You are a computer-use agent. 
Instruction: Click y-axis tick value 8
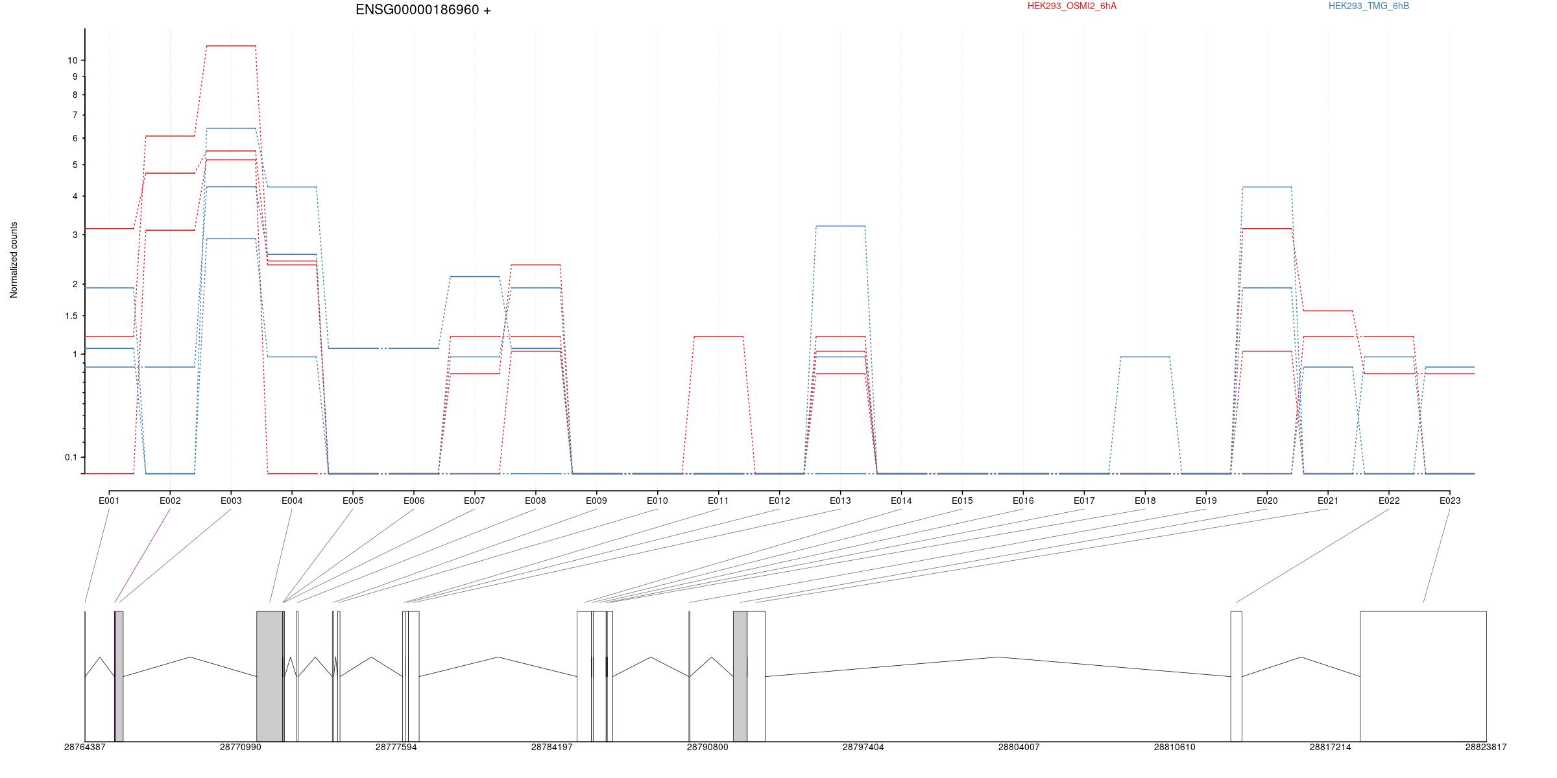[75, 95]
